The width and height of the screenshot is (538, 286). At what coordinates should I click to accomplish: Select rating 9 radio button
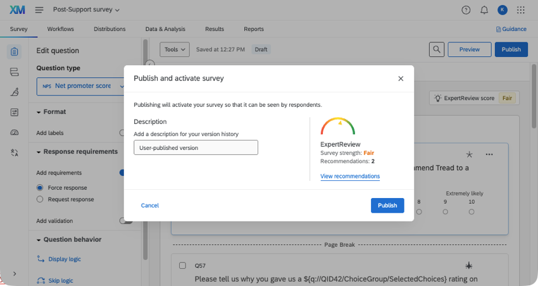coord(446,212)
